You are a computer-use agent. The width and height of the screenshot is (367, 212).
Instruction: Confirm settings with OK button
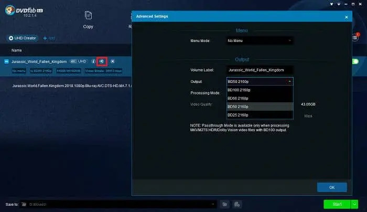click(332, 187)
